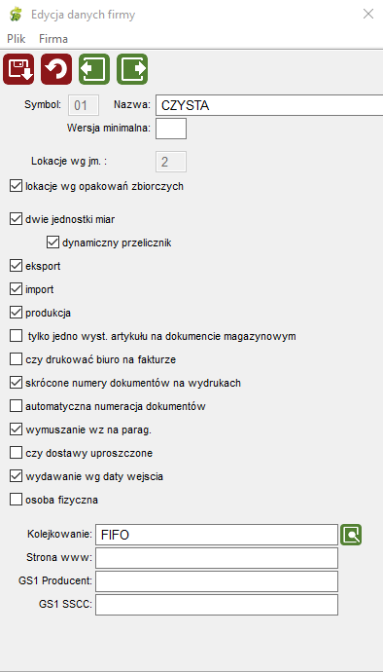The width and height of the screenshot is (383, 672).
Task: Check the osoba fizyczna option
Action: pyautogui.click(x=16, y=500)
